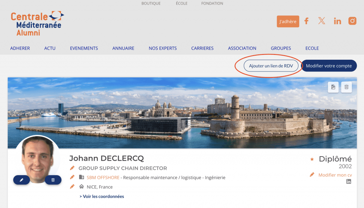Click the building icon before SBM OFFSHORE

coord(82,177)
